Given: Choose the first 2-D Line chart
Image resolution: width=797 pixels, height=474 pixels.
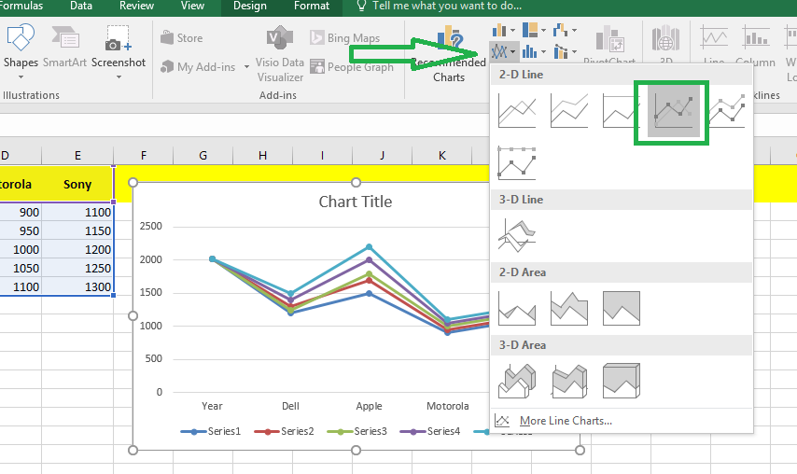Looking at the screenshot, I should click(517, 112).
